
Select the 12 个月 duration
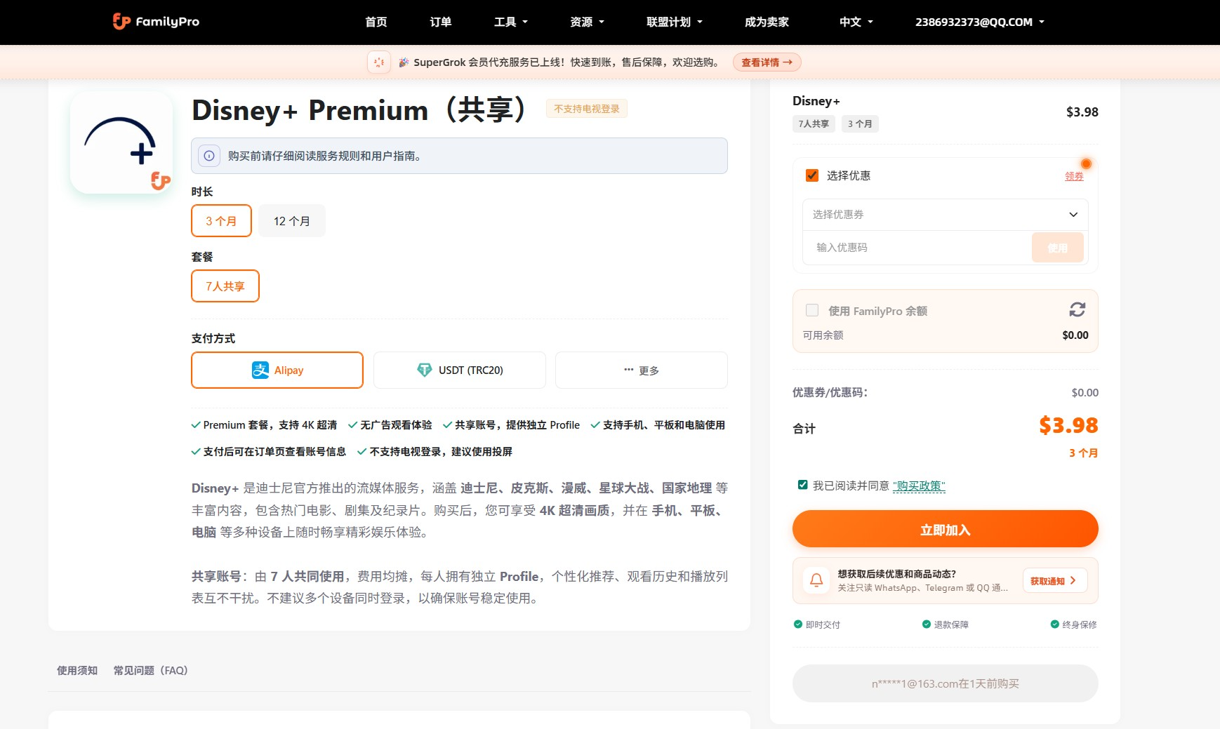(x=292, y=221)
